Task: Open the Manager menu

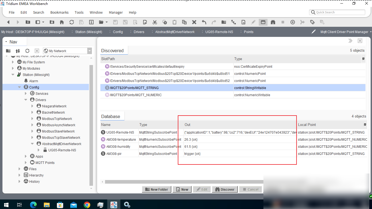Action: (116, 12)
